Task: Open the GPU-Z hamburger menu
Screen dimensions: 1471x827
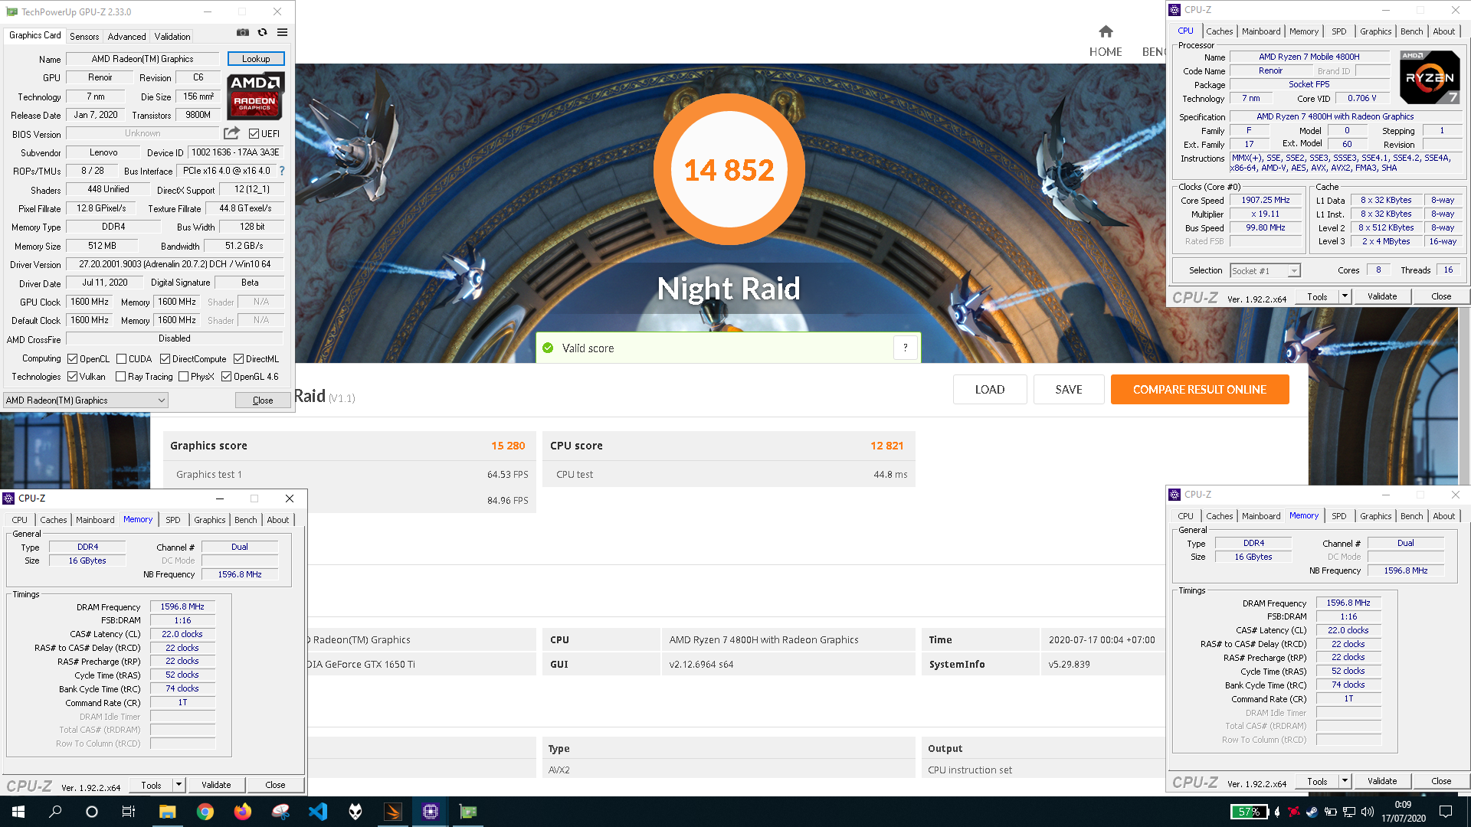Action: tap(282, 32)
